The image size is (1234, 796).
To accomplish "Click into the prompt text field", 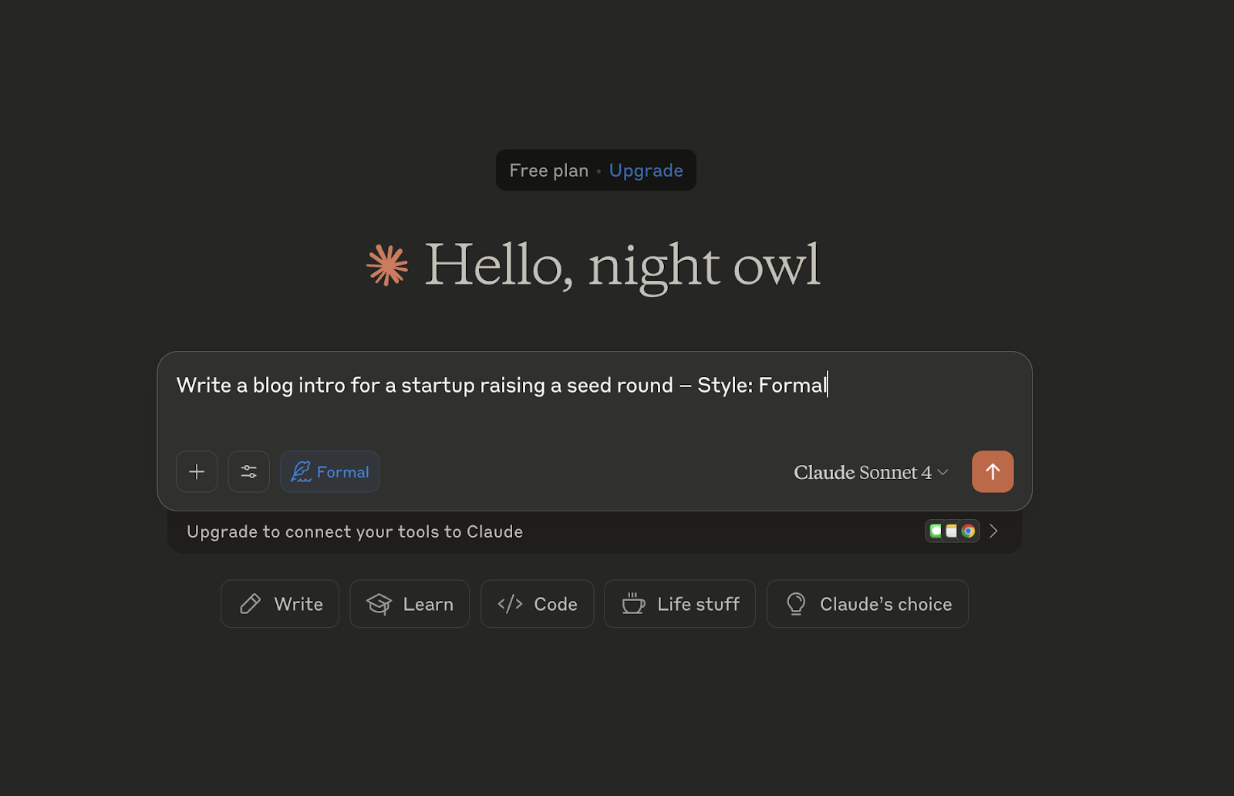I will 594,385.
